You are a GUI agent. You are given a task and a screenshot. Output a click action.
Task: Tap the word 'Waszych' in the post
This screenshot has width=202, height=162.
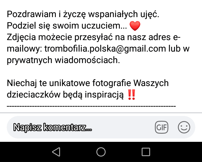[151, 83]
